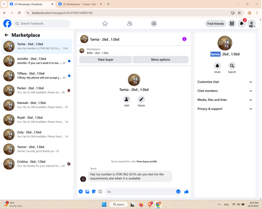
Task: Open the Tanner conversation
Action: [37, 149]
